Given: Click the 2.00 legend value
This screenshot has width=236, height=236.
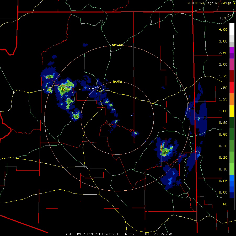Looking at the screenshot, I should [223, 65].
